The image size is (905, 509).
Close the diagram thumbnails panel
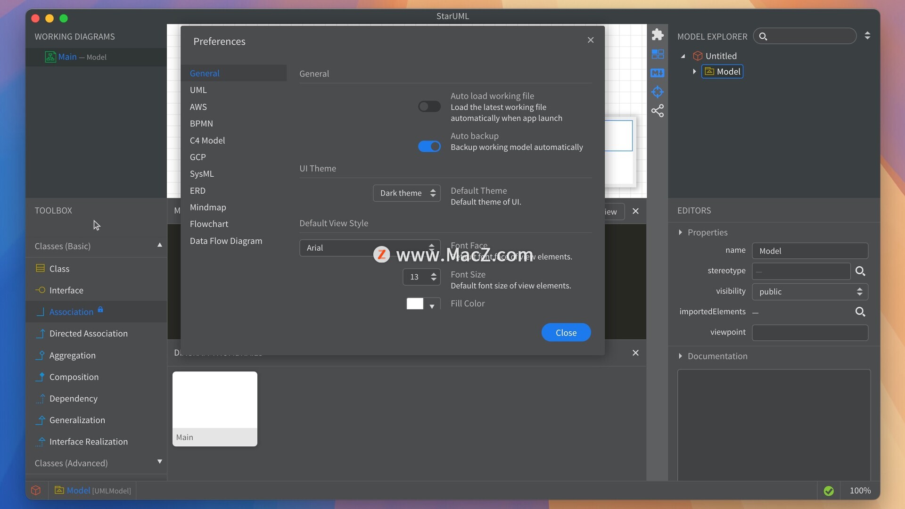click(635, 353)
